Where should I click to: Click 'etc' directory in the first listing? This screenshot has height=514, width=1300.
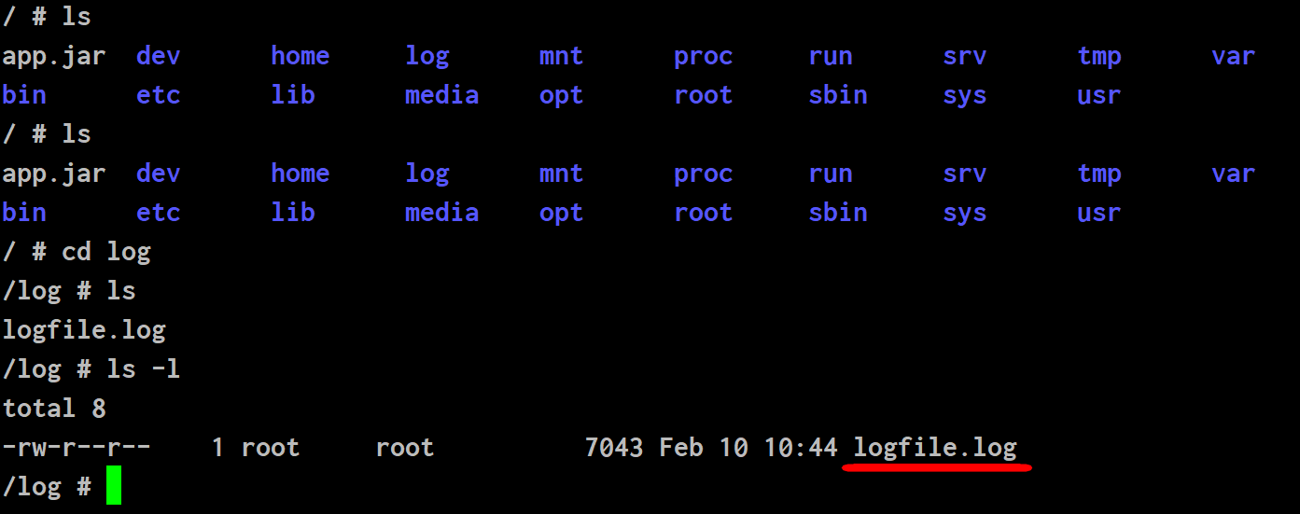(x=159, y=95)
